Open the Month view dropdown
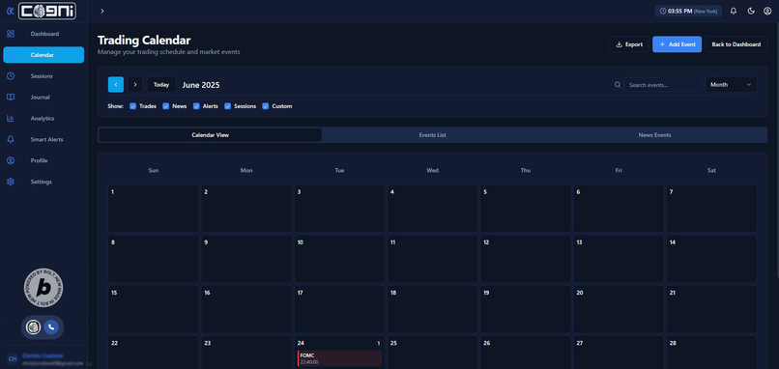This screenshot has width=779, height=369. click(732, 84)
